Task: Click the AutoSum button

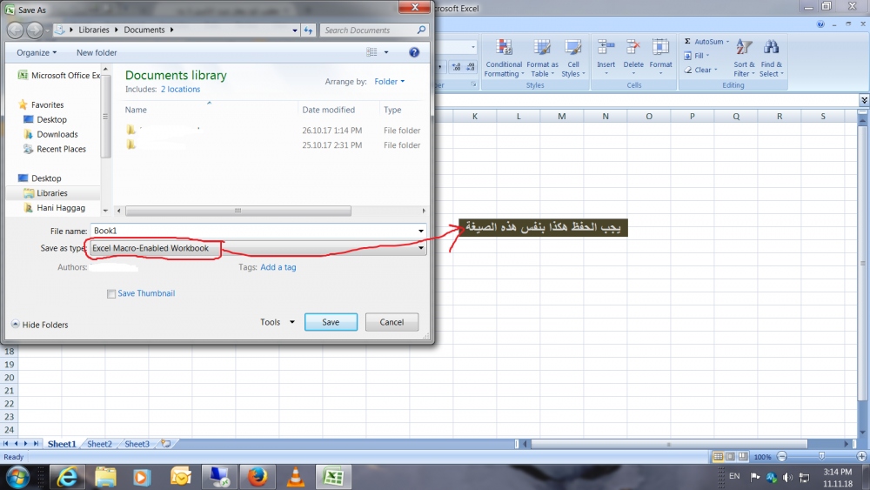Action: coord(706,42)
